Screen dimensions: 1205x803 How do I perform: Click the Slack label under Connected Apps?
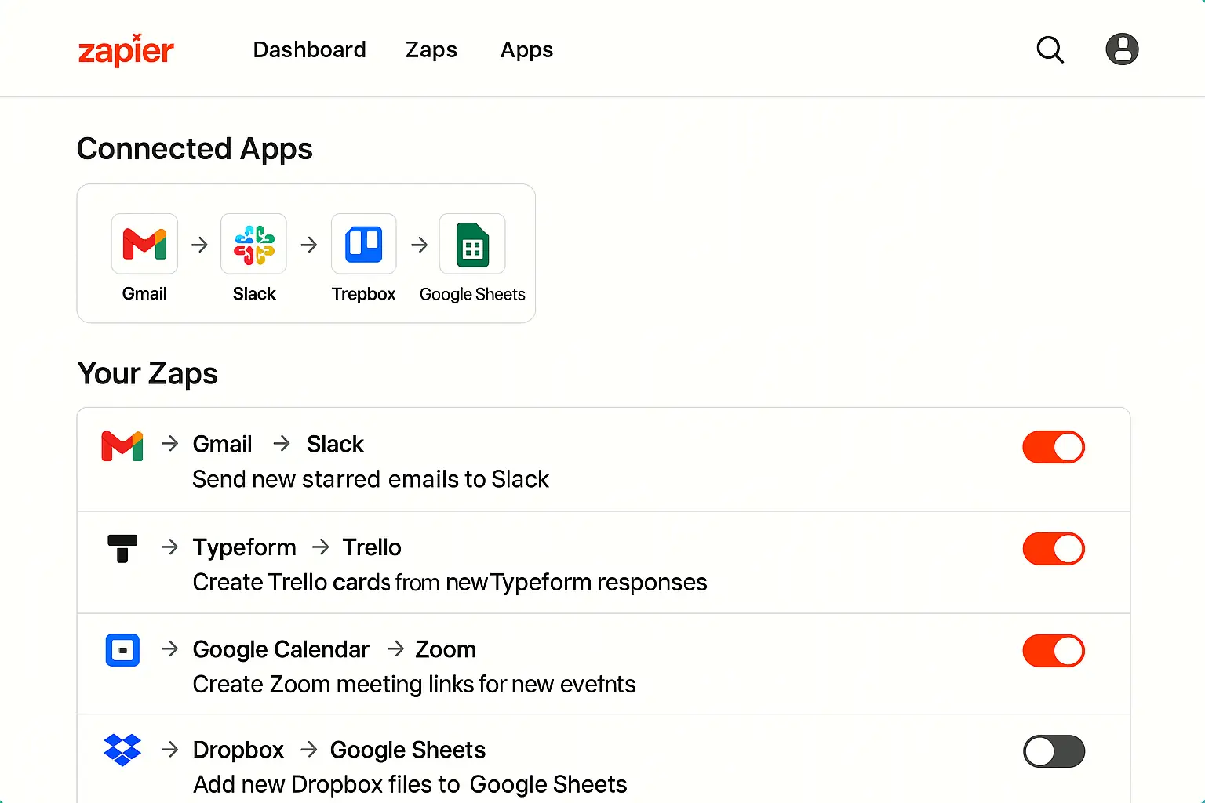tap(254, 293)
